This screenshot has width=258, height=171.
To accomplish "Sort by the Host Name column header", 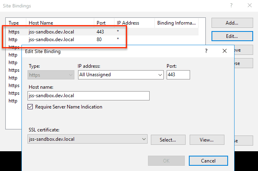I will click(x=60, y=23).
